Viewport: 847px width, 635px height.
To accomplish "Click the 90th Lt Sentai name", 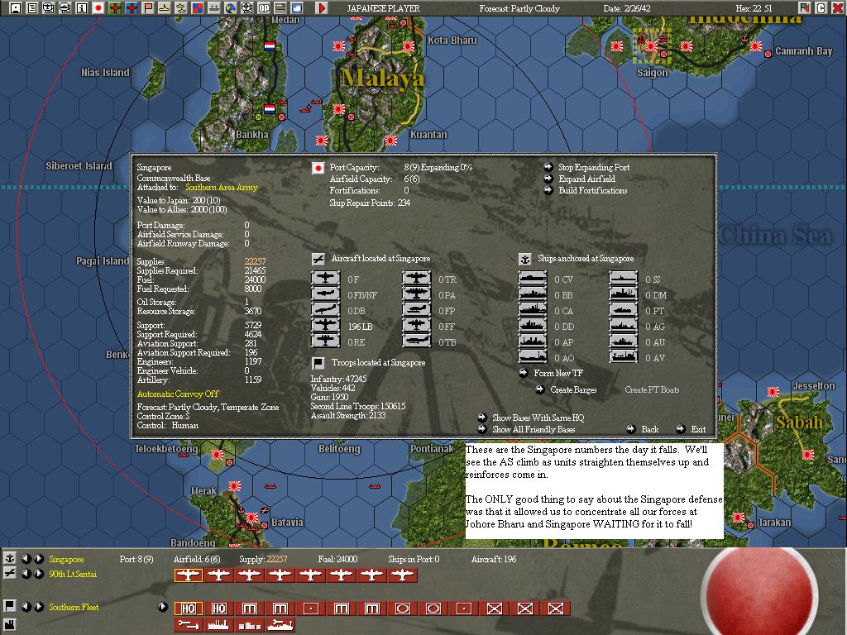I will (73, 574).
